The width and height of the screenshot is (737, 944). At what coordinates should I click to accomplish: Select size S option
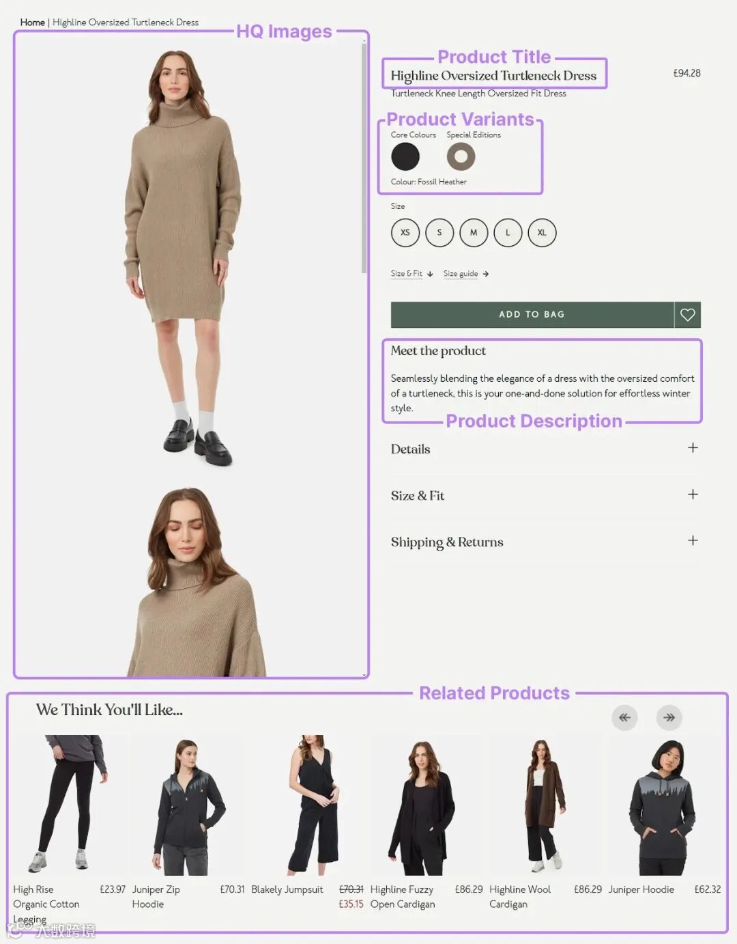pos(439,233)
